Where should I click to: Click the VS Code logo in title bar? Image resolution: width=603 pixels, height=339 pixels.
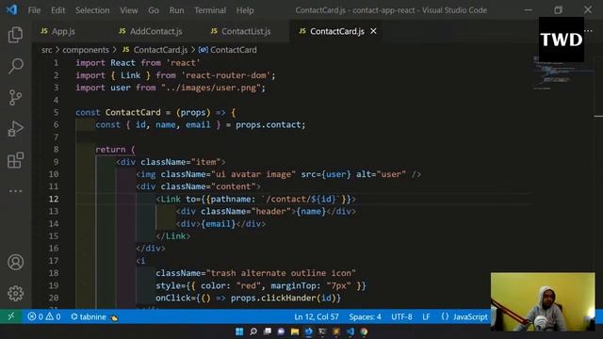tap(11, 9)
